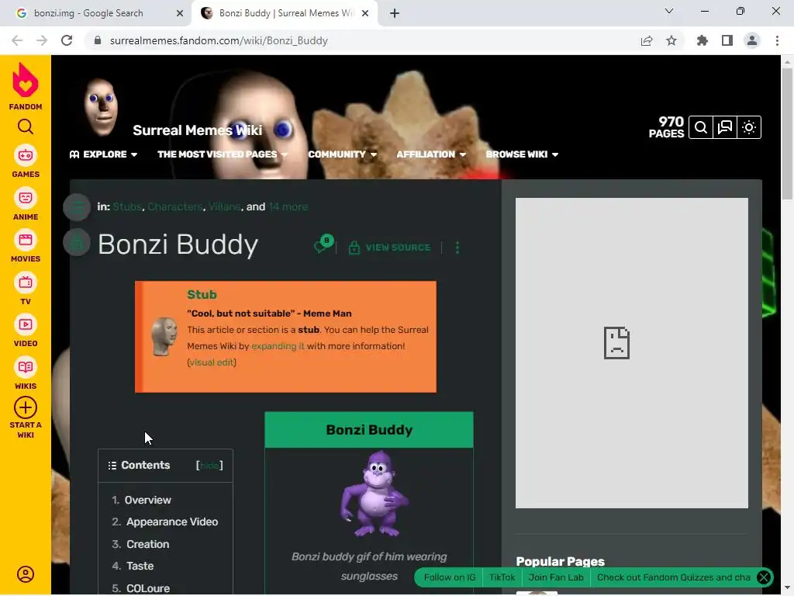This screenshot has width=794, height=596.
Task: Expand the Community dropdown menu
Action: click(342, 154)
